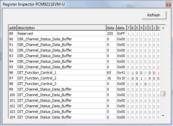
Task: Select address 100 cell
Action: click(13, 95)
